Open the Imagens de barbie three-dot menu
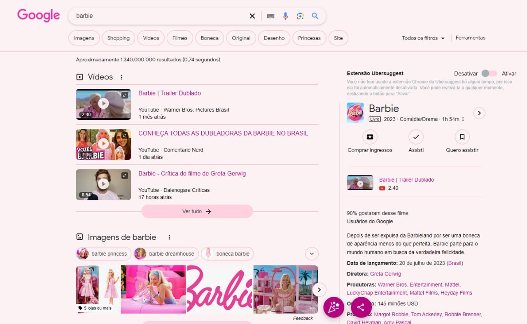 coord(169,237)
